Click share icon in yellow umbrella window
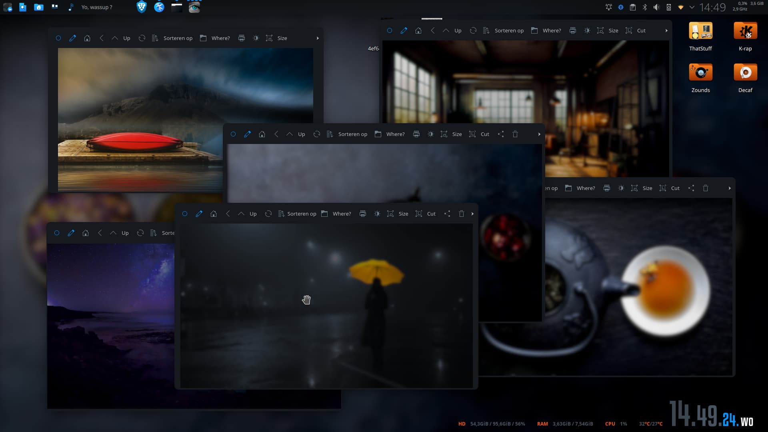 coord(447,214)
